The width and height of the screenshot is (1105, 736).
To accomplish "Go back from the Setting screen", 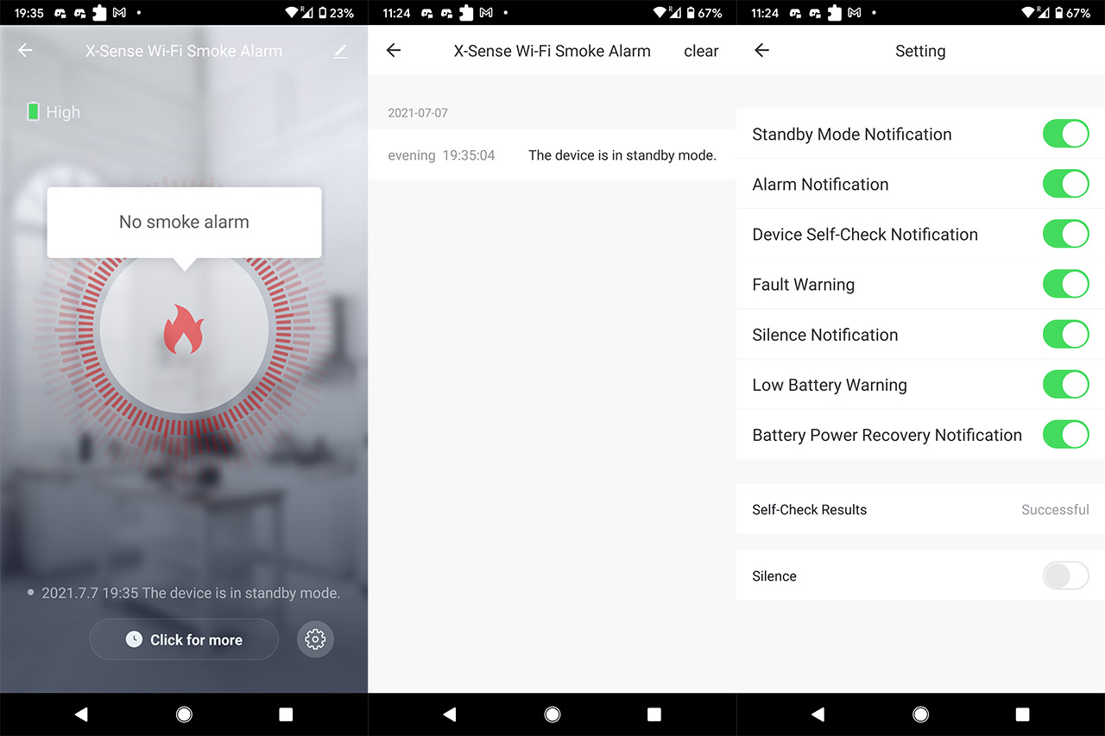I will click(761, 50).
